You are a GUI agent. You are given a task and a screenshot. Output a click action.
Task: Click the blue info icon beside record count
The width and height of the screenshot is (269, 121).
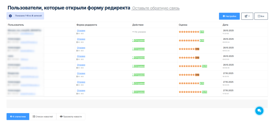[11, 16]
